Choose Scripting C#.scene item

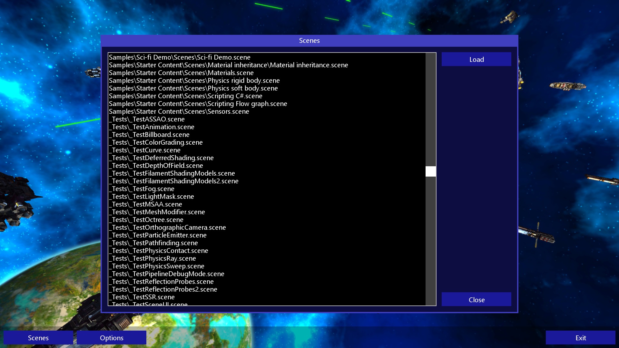click(185, 96)
